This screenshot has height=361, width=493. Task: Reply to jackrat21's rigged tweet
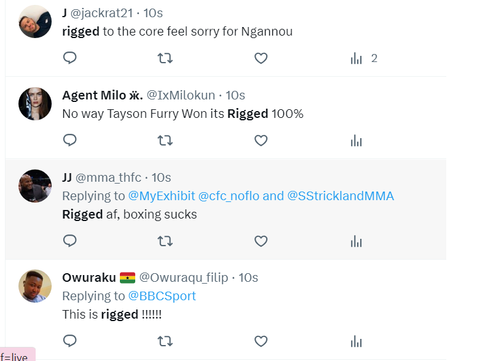(70, 58)
